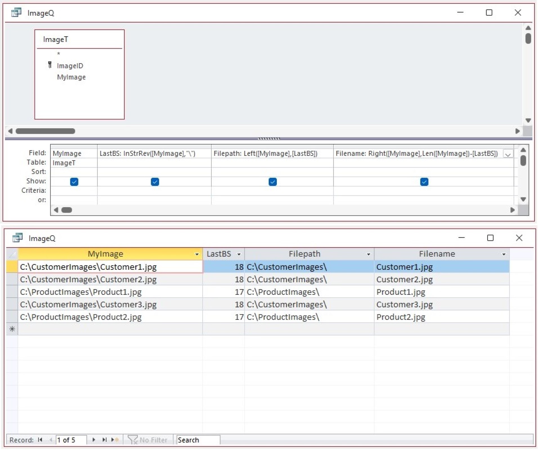Image resolution: width=538 pixels, height=450 pixels.
Task: Expand the Filename field expression dropdown
Action: click(x=508, y=154)
